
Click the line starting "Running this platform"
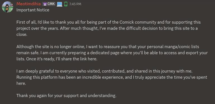point(112,77)
